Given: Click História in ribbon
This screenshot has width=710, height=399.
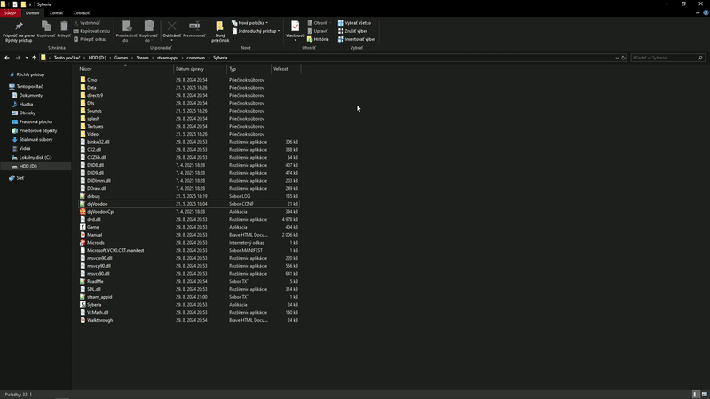Looking at the screenshot, I should coord(318,39).
